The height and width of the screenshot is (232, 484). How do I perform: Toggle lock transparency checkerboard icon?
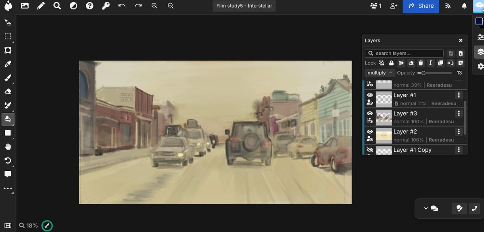[382, 63]
